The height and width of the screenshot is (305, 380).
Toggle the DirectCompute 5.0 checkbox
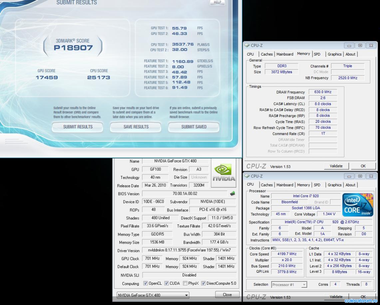point(203,283)
